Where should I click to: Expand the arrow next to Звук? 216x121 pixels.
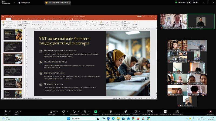click(9, 111)
